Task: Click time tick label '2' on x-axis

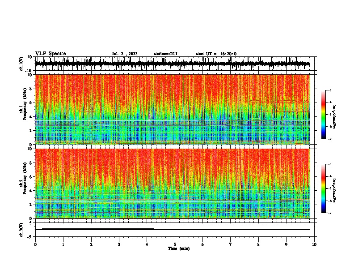Action: (91, 244)
